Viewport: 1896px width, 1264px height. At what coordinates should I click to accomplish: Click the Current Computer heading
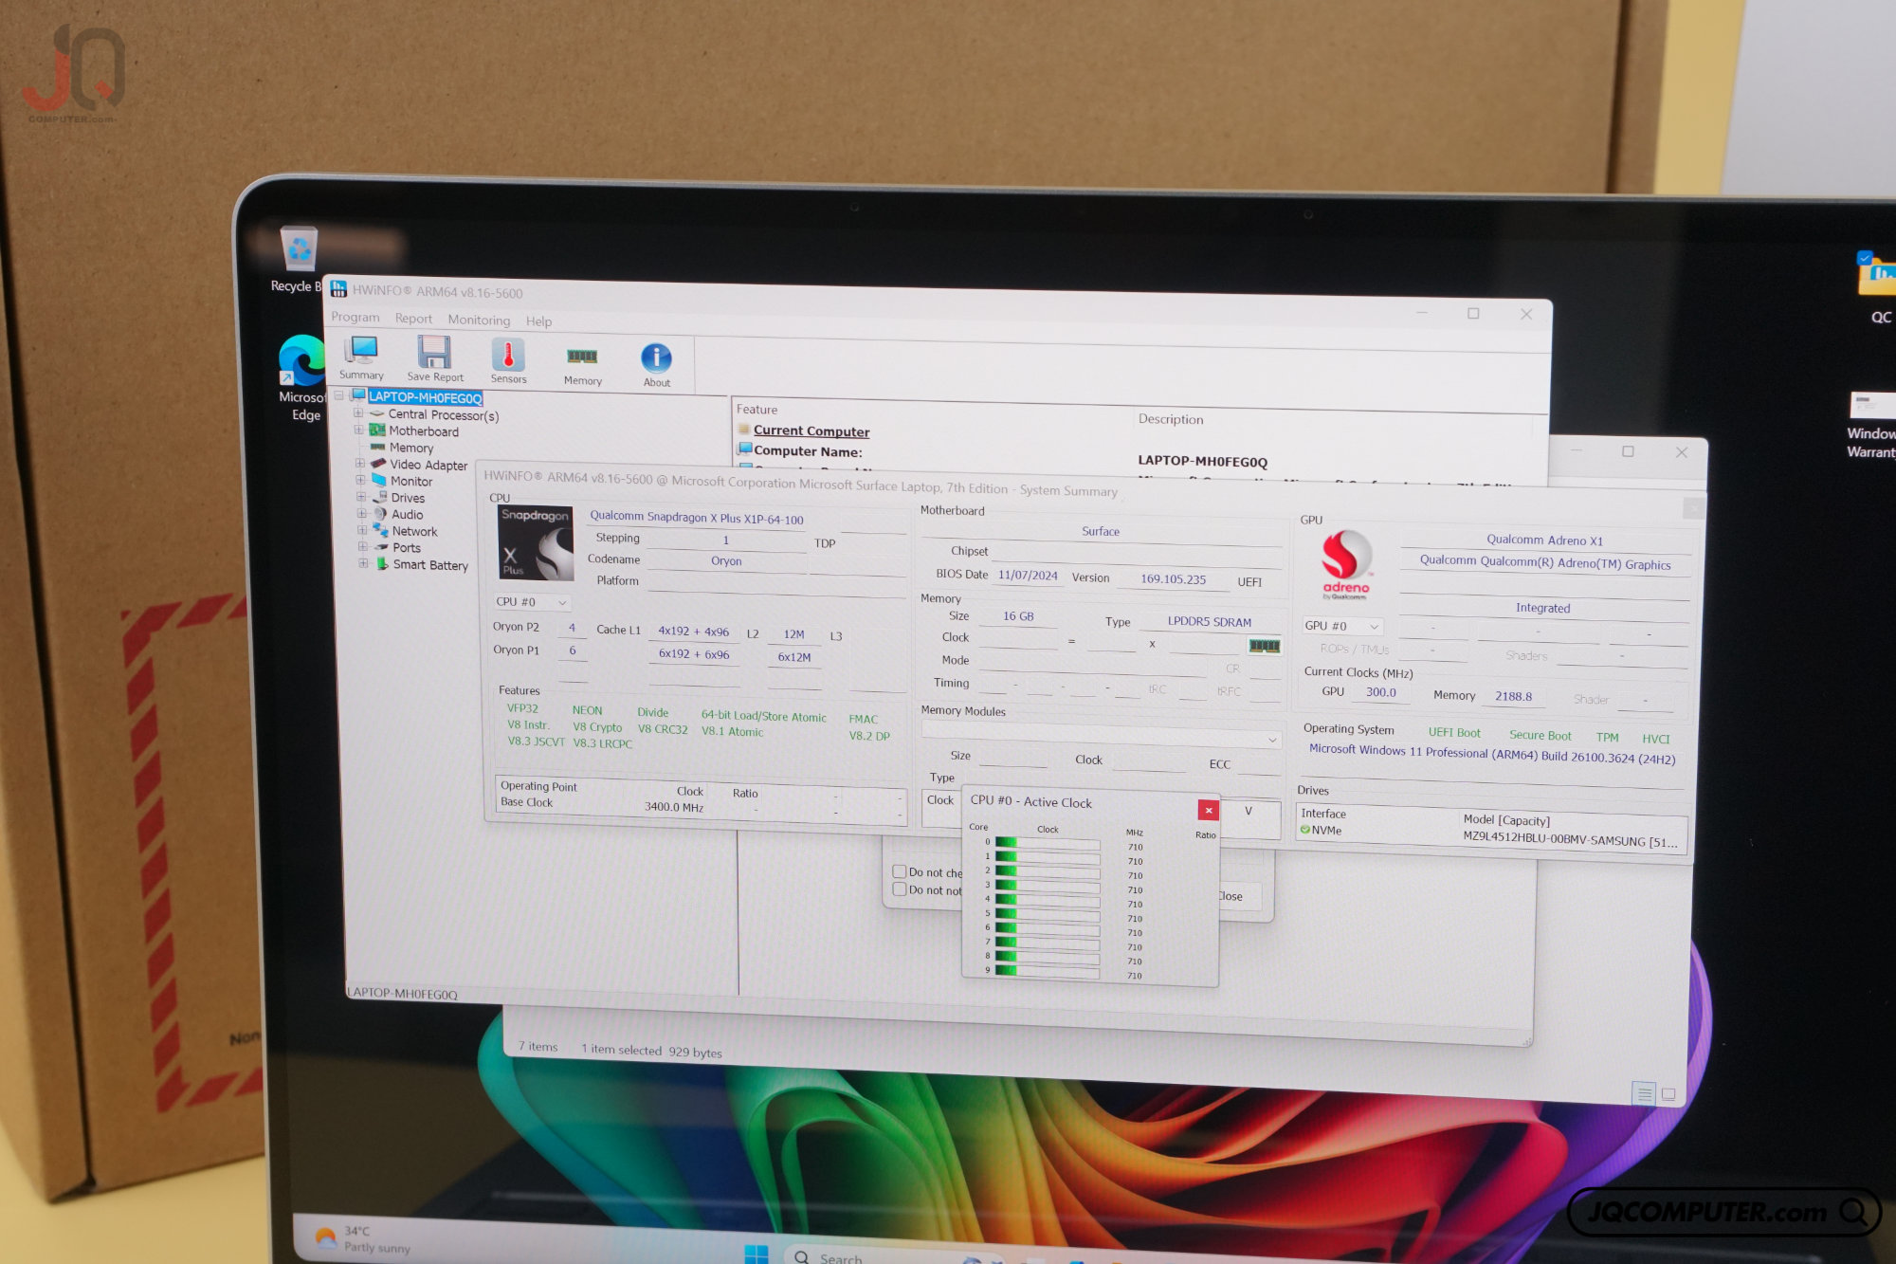[x=811, y=431]
